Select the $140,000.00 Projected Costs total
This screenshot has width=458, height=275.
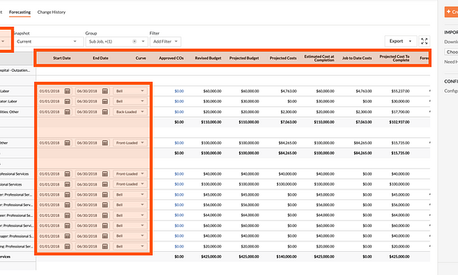pyautogui.click(x=286, y=257)
